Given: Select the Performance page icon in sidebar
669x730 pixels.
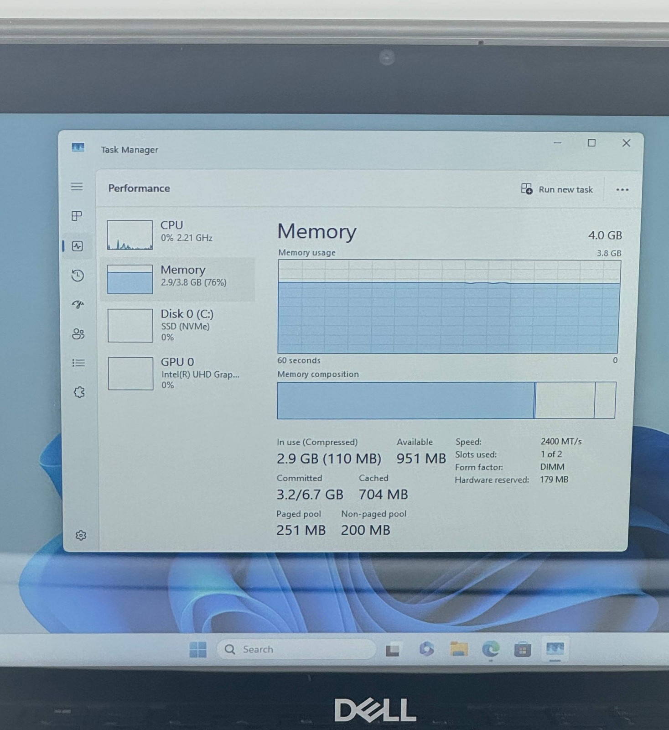Looking at the screenshot, I should click(78, 246).
